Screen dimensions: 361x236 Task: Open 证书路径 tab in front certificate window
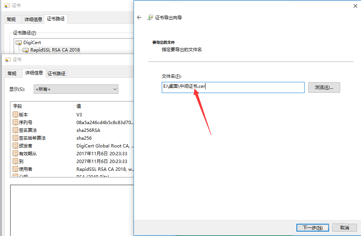point(56,73)
